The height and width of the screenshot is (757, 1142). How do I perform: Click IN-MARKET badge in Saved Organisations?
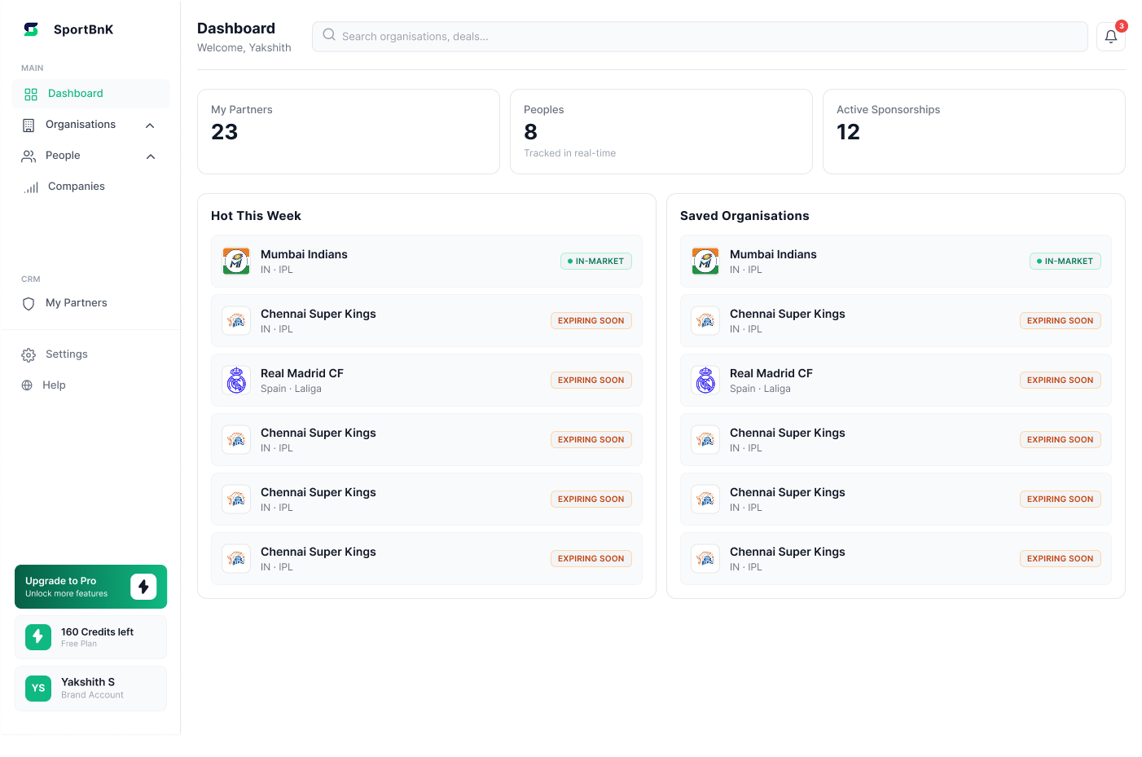(1065, 262)
